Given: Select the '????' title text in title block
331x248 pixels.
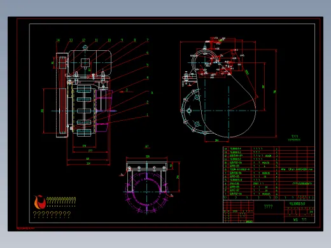Looking at the screenshot, I should [268, 207].
